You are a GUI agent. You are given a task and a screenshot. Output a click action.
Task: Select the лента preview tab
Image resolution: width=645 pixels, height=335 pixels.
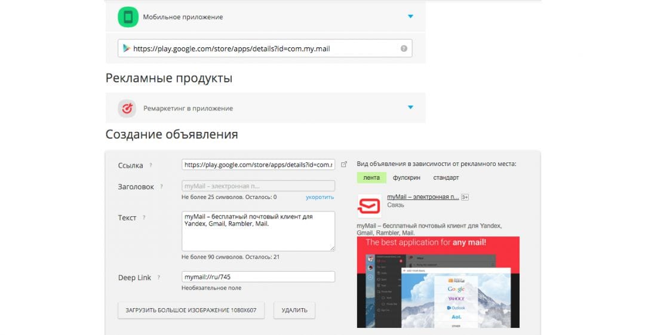pos(371,177)
